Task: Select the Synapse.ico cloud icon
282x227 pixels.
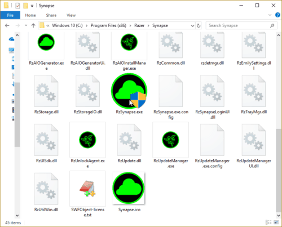Action: [x=129, y=188]
